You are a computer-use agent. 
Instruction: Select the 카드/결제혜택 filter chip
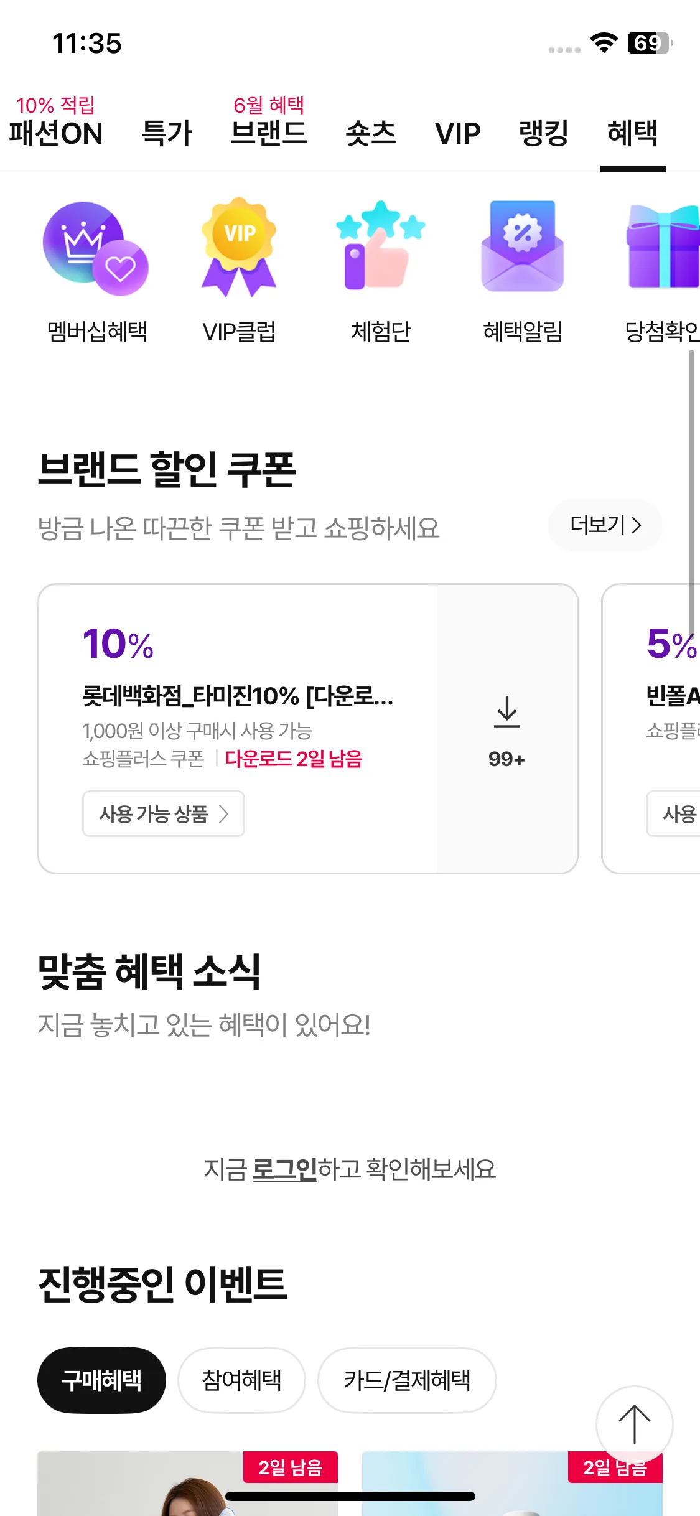pyautogui.click(x=407, y=1380)
